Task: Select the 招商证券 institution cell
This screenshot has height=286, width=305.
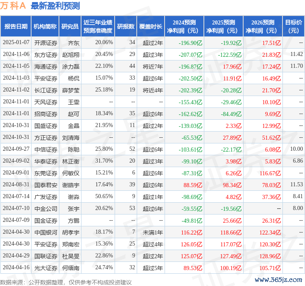Action: point(46,114)
